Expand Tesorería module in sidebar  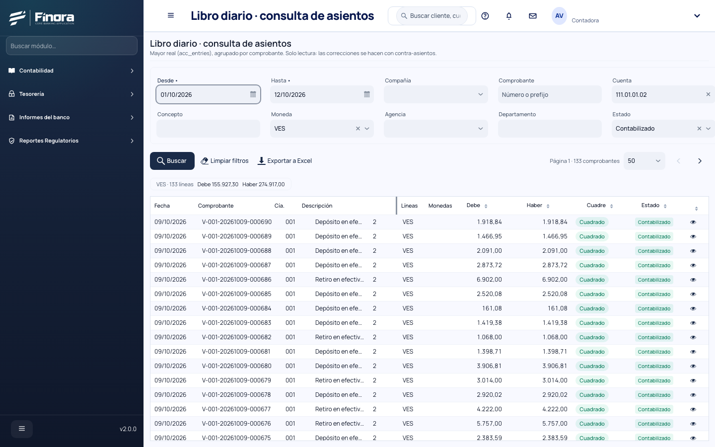[x=71, y=94]
